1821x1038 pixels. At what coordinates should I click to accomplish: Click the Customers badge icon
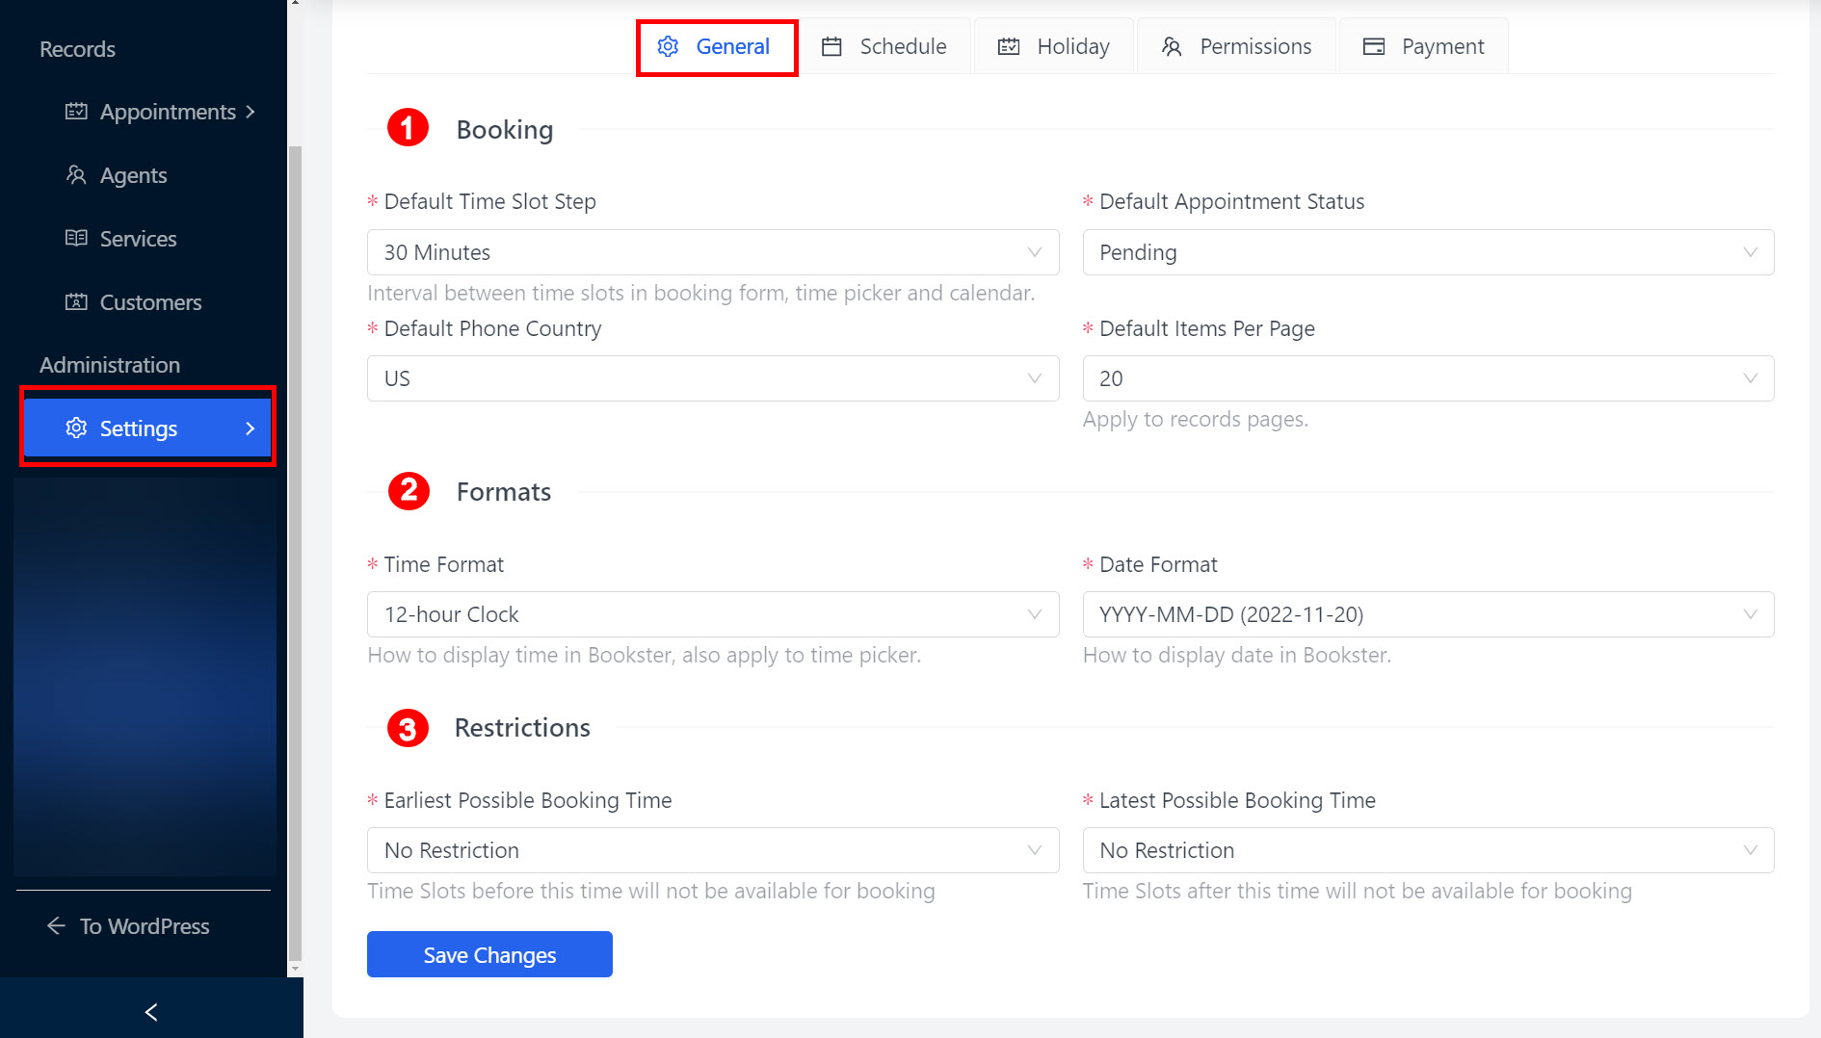(x=76, y=302)
